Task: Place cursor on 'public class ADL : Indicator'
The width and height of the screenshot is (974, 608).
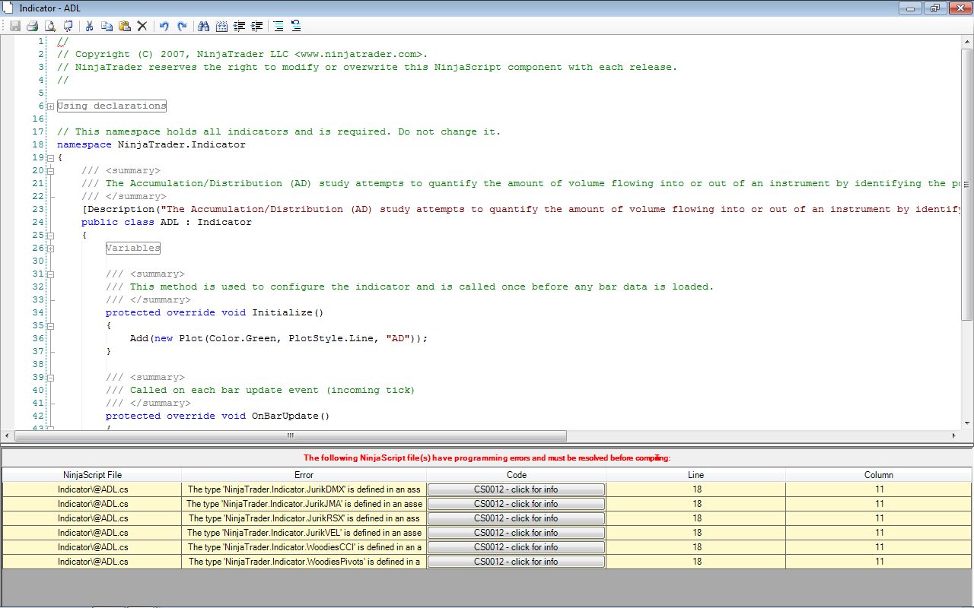Action: [x=167, y=223]
